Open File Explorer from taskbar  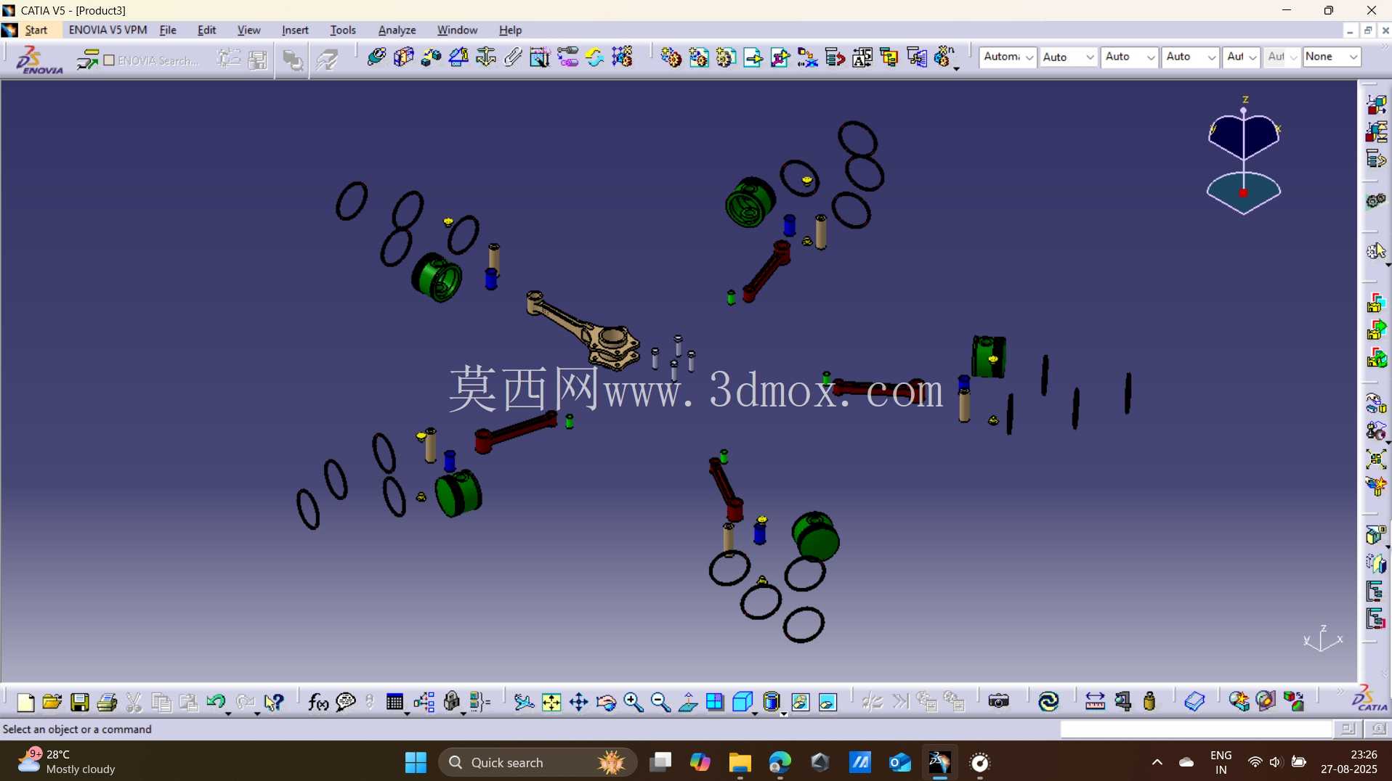click(740, 762)
